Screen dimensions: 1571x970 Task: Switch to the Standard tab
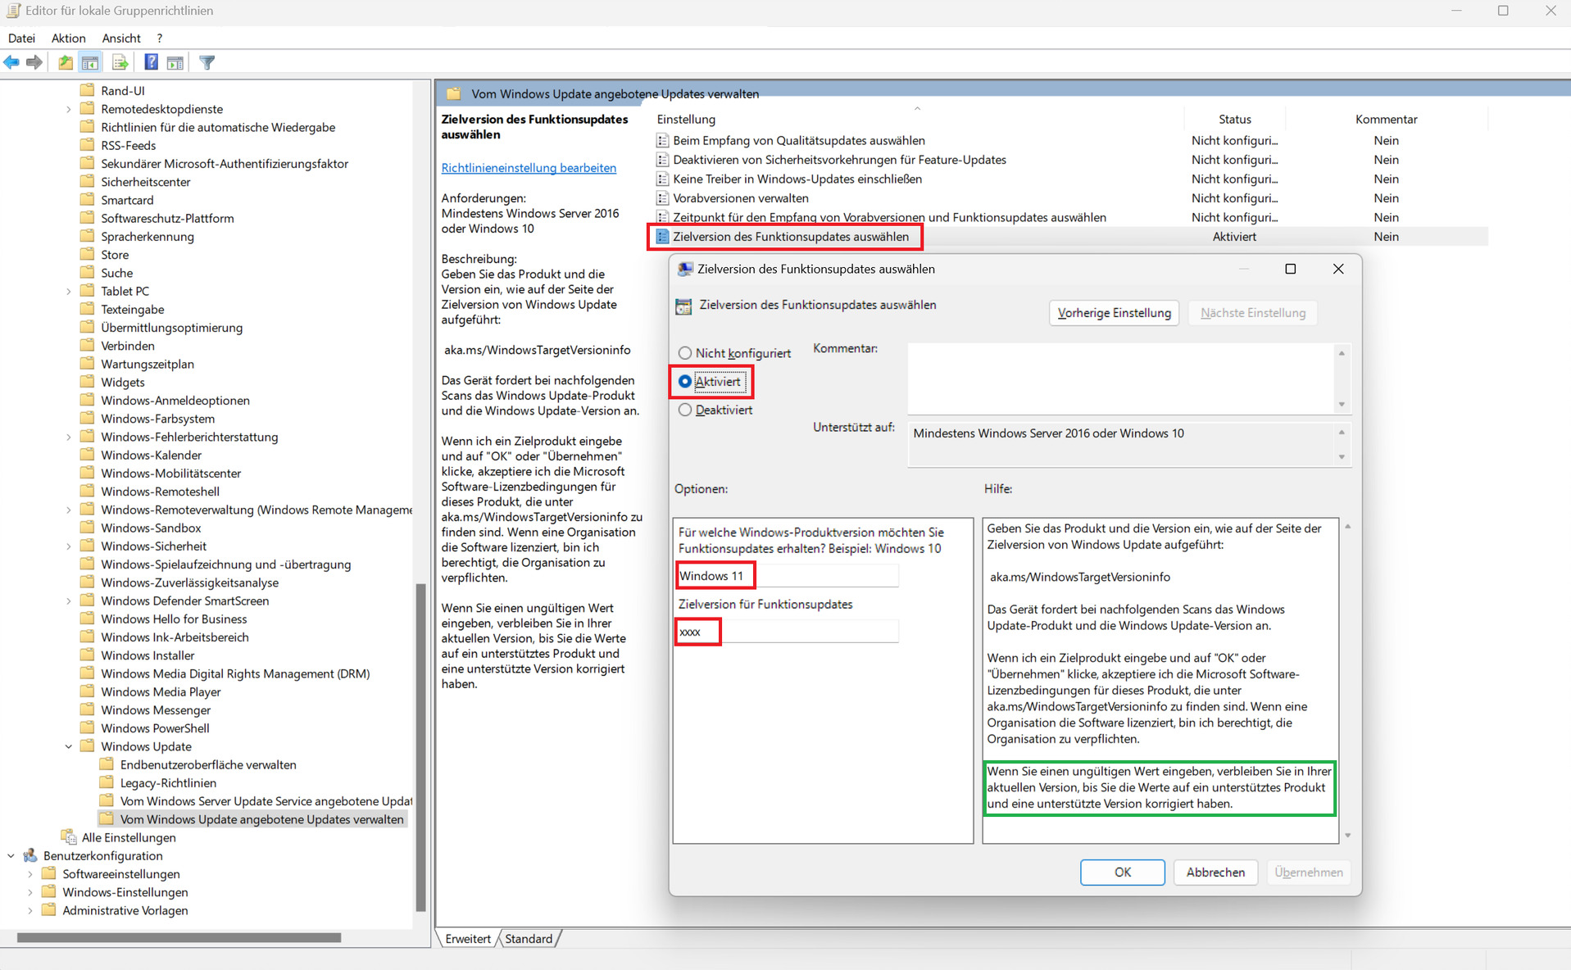(x=529, y=939)
